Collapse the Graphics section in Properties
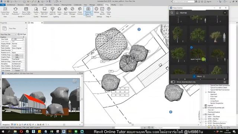 tap(23, 37)
